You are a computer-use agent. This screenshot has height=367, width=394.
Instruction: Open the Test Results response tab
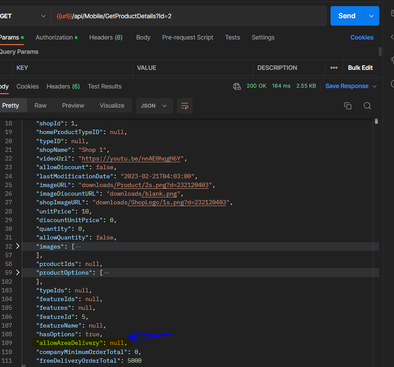[x=104, y=86]
